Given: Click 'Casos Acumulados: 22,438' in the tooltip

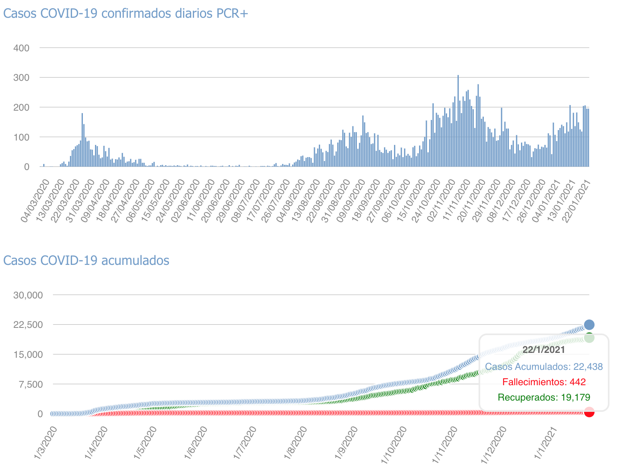Looking at the screenshot, I should 544,367.
